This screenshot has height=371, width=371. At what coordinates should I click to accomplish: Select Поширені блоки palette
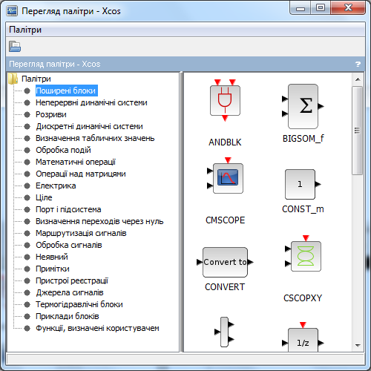(x=66, y=91)
